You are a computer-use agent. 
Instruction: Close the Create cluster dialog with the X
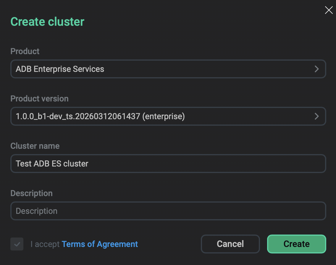coord(329,10)
